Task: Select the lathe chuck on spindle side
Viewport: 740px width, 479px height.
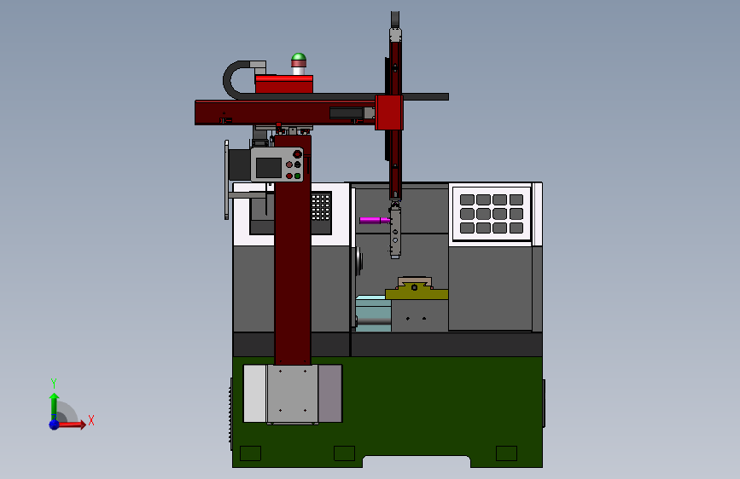Action: click(359, 261)
